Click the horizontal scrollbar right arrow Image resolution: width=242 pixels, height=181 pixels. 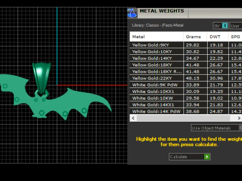click(x=239, y=118)
